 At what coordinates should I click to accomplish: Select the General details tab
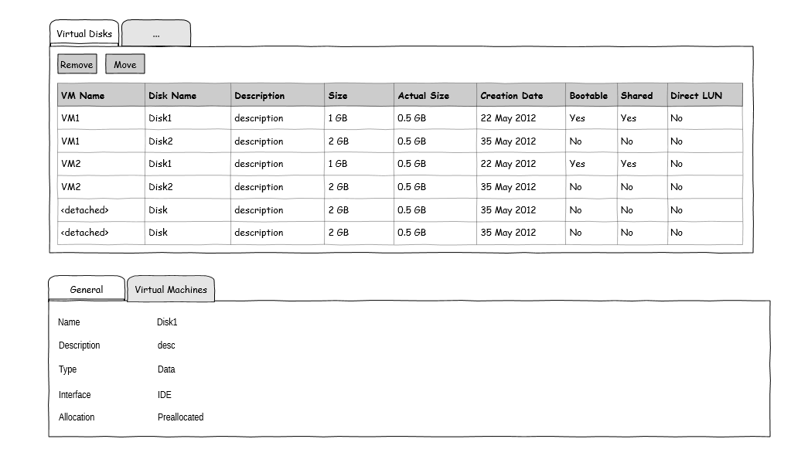pyautogui.click(x=87, y=289)
